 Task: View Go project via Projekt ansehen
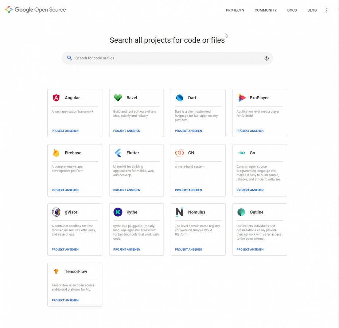click(250, 190)
